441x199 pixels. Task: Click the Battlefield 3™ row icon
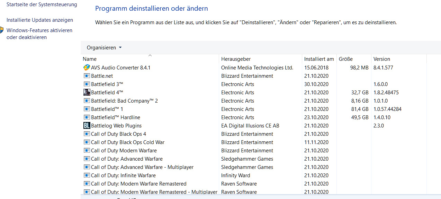tap(87, 84)
